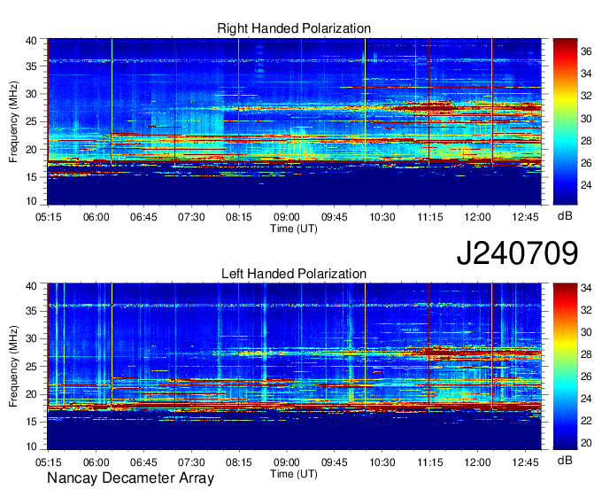This screenshot has width=602, height=489.
Task: Click the 09:45 time tick of the Left Handed plot
Action: point(335,462)
